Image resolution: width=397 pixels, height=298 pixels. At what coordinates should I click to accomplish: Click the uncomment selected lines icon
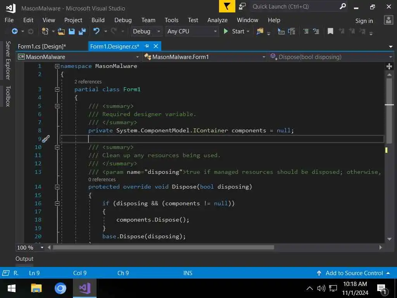click(x=316, y=31)
